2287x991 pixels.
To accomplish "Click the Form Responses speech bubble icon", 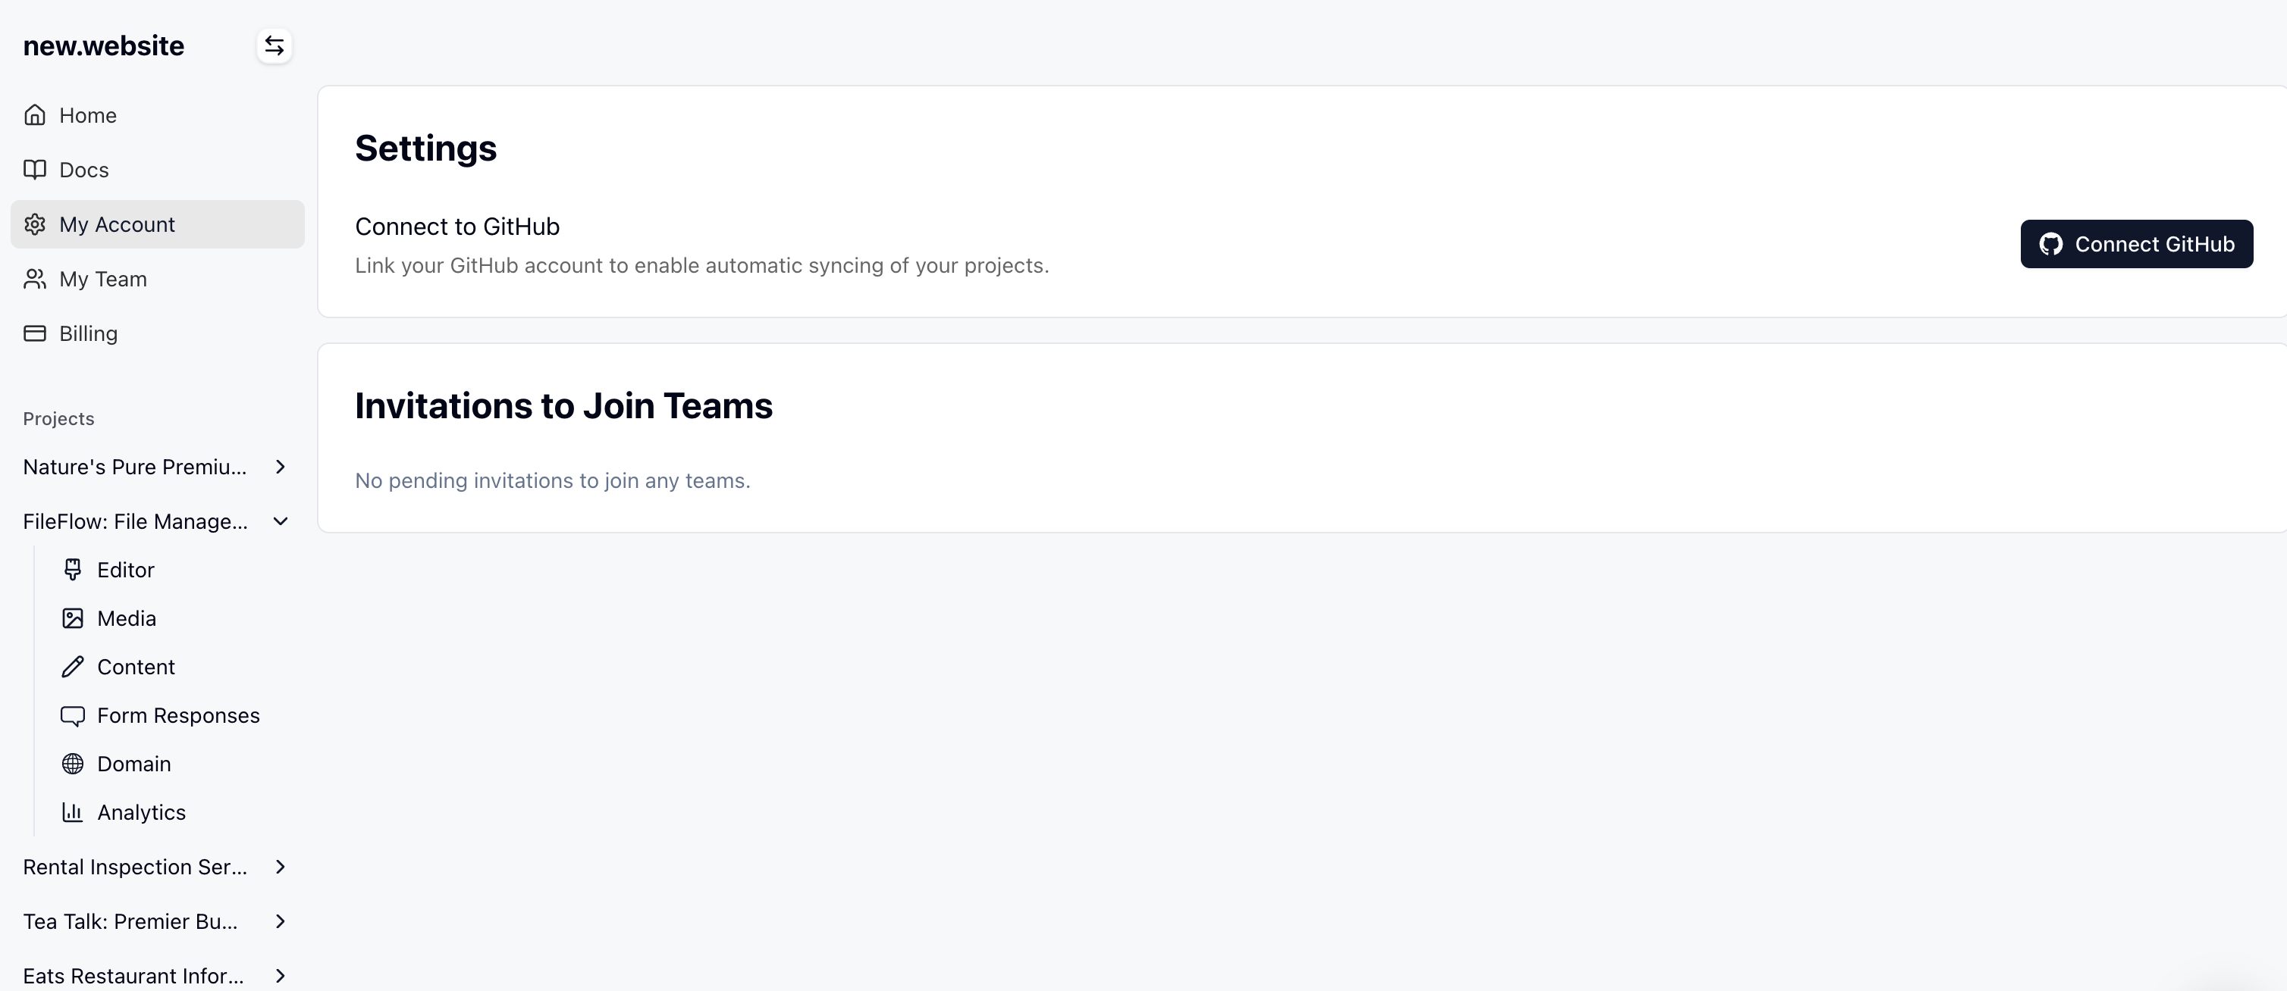I will pos(73,715).
